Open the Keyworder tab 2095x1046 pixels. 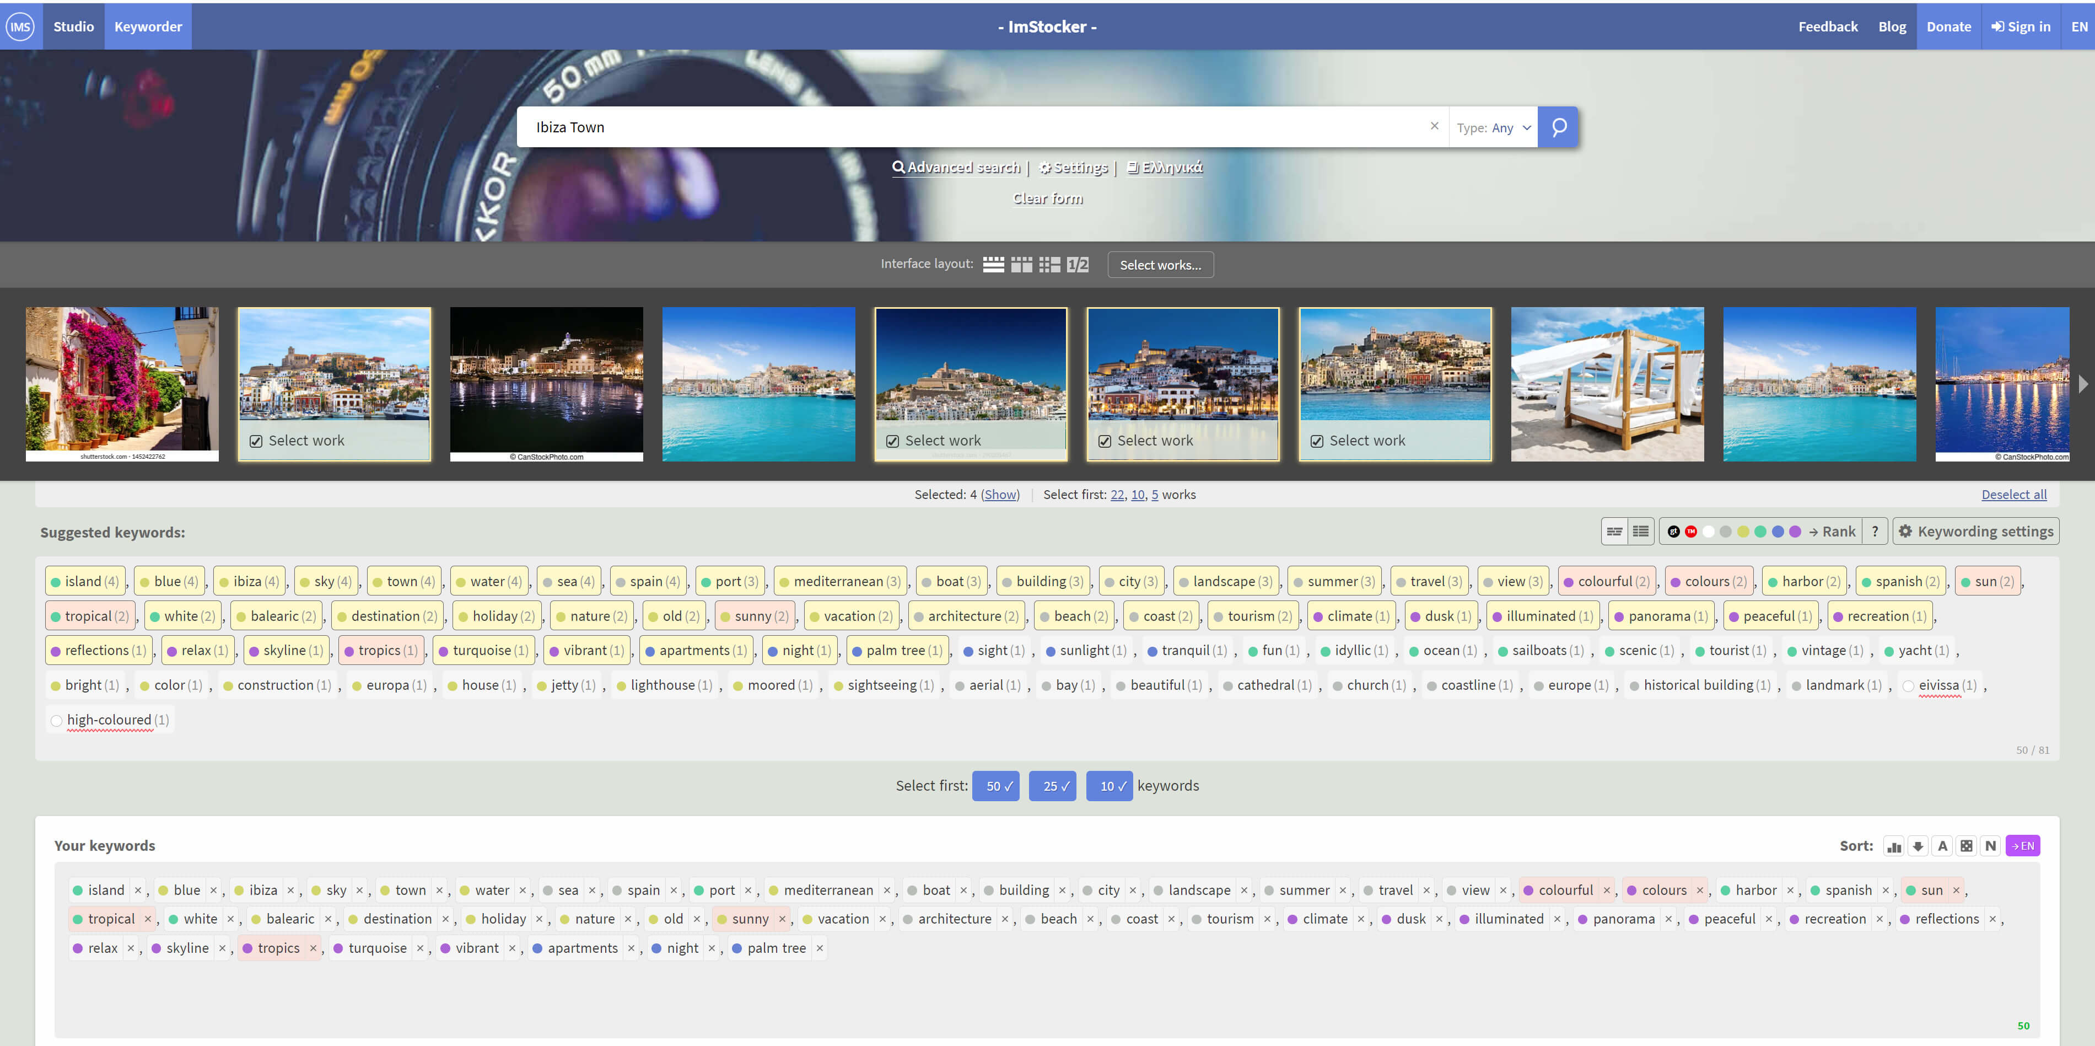coord(148,26)
